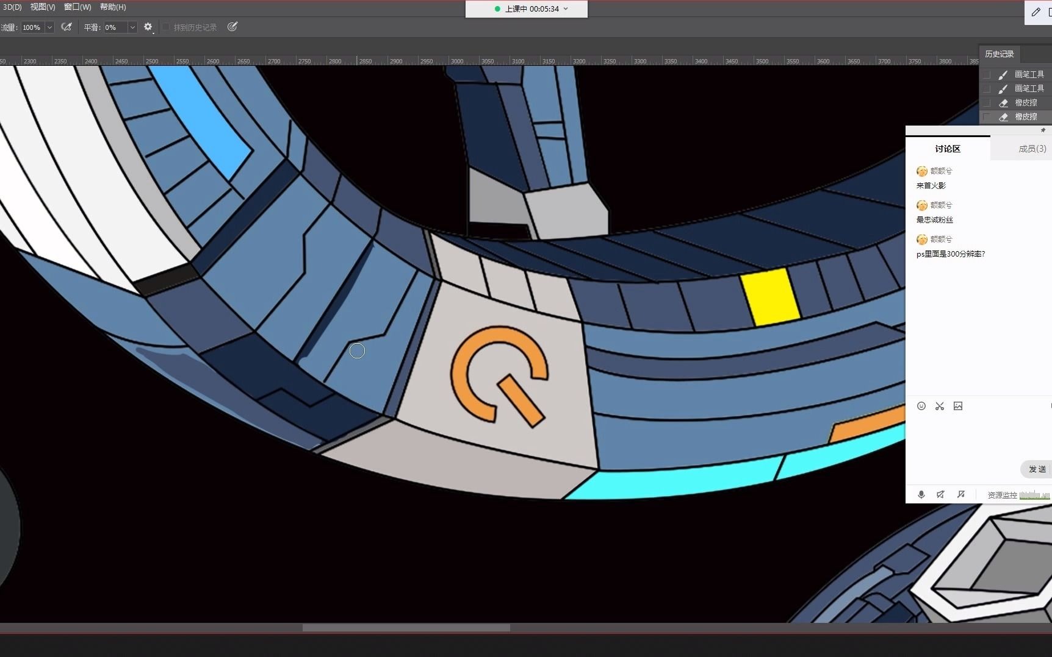The image size is (1052, 657).
Task: Expand the 平滑 smoothing dropdown arrow
Action: 132,27
